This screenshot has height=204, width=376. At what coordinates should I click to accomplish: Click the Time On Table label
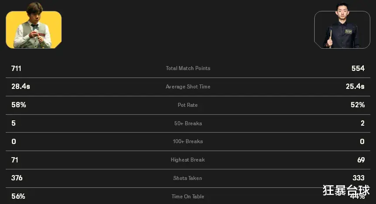(x=188, y=197)
